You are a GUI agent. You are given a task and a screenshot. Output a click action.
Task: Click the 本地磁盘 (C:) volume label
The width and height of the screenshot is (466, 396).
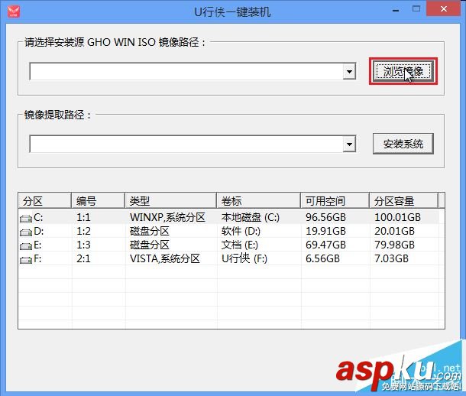point(251,217)
